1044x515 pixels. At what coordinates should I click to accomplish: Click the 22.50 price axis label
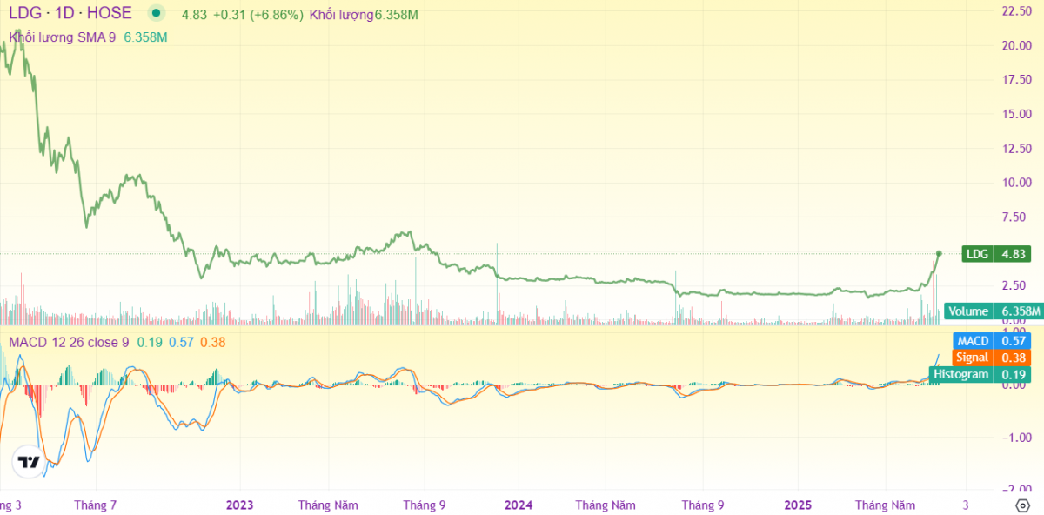coord(1017,11)
